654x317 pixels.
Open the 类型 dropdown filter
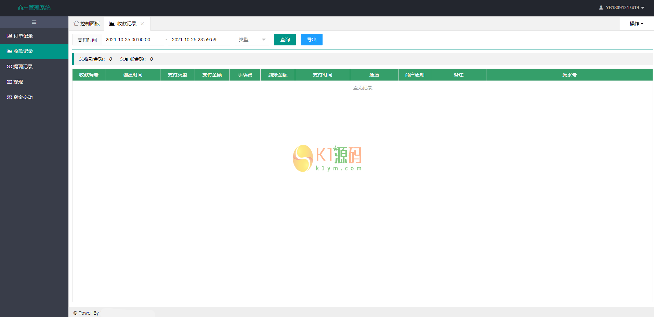[x=252, y=40]
